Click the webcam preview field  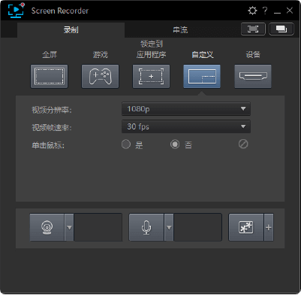click(x=98, y=227)
